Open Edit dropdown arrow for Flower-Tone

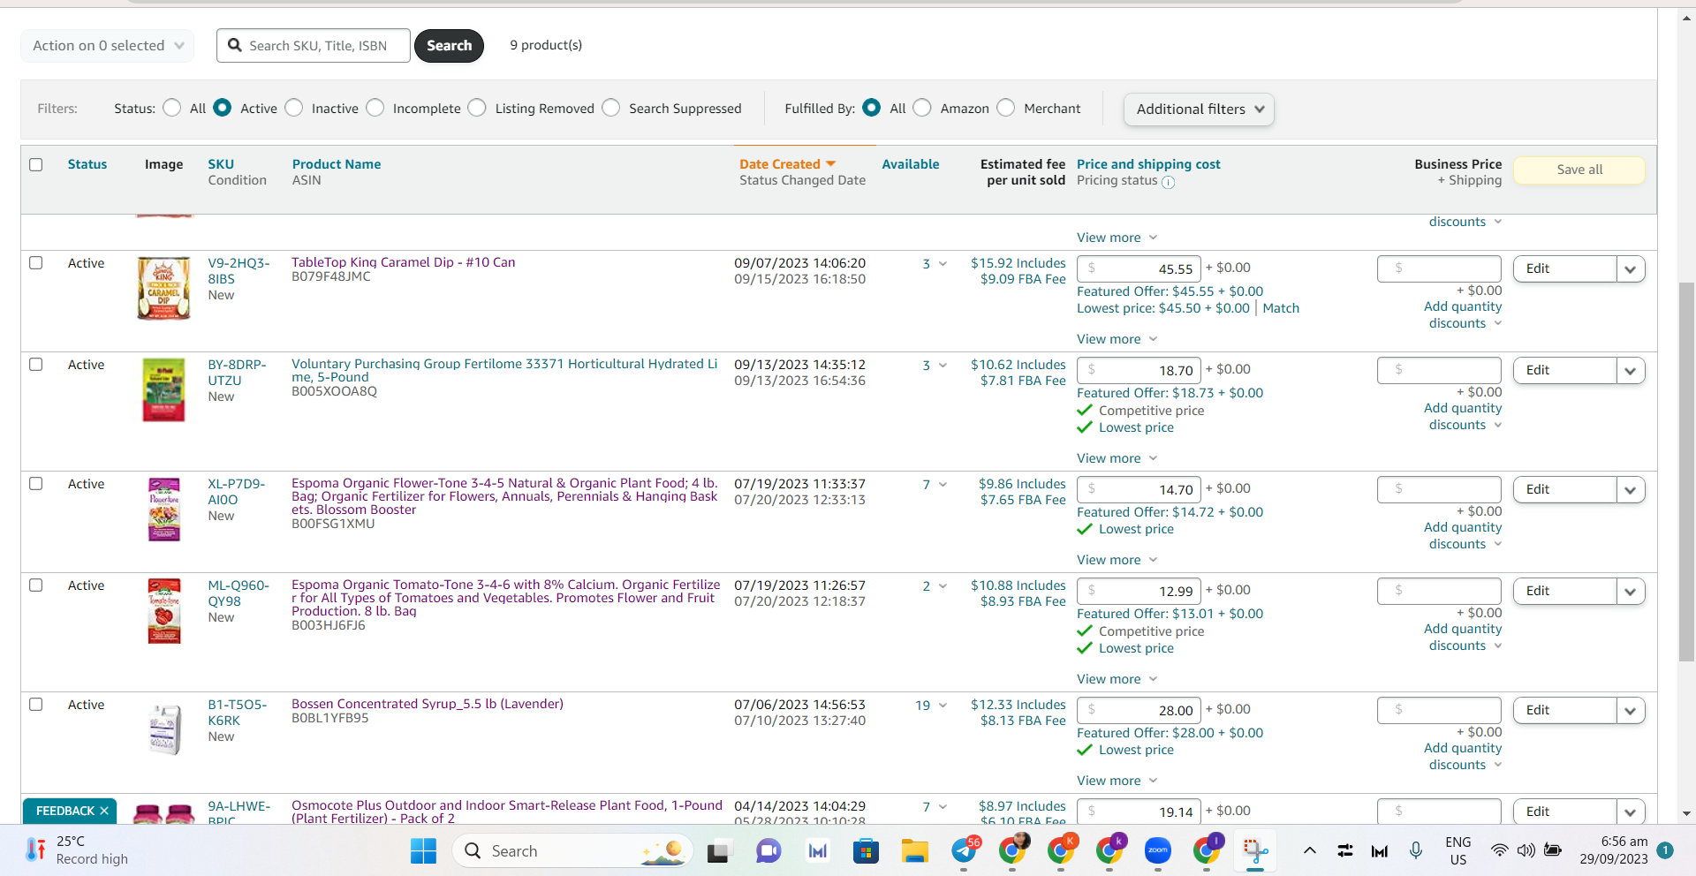1631,489
